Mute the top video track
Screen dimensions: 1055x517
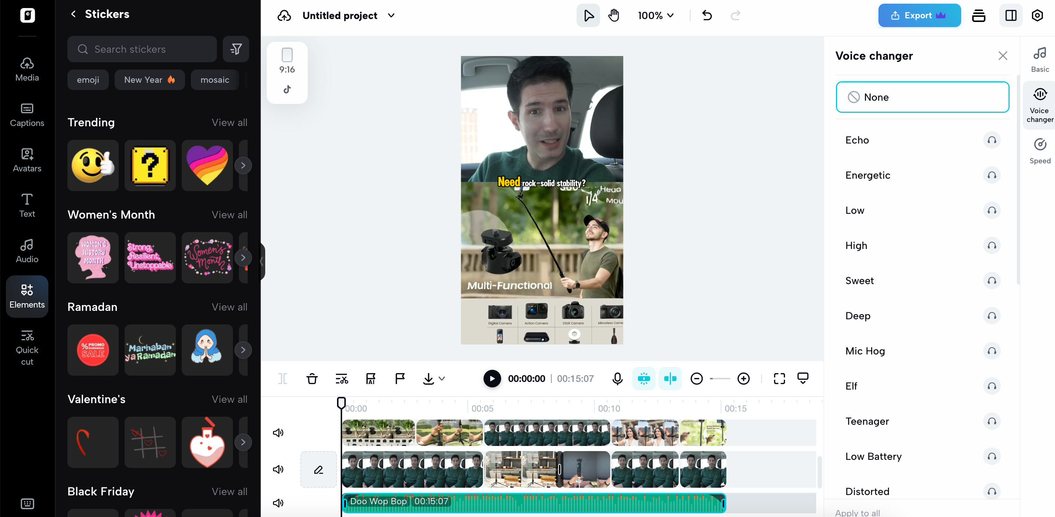(x=278, y=433)
